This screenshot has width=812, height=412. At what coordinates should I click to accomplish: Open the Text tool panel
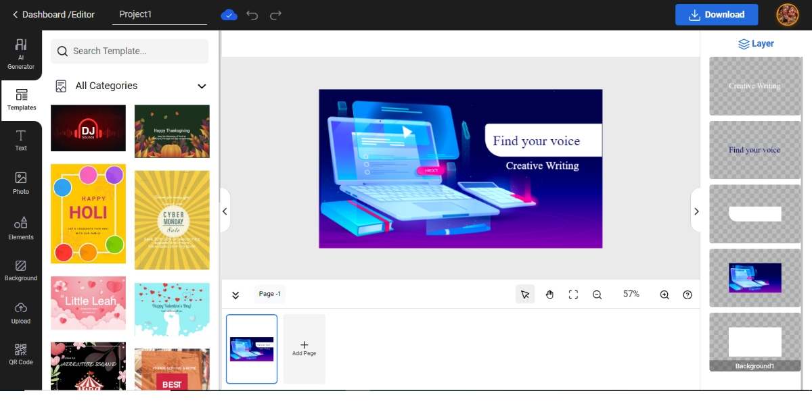click(x=21, y=140)
